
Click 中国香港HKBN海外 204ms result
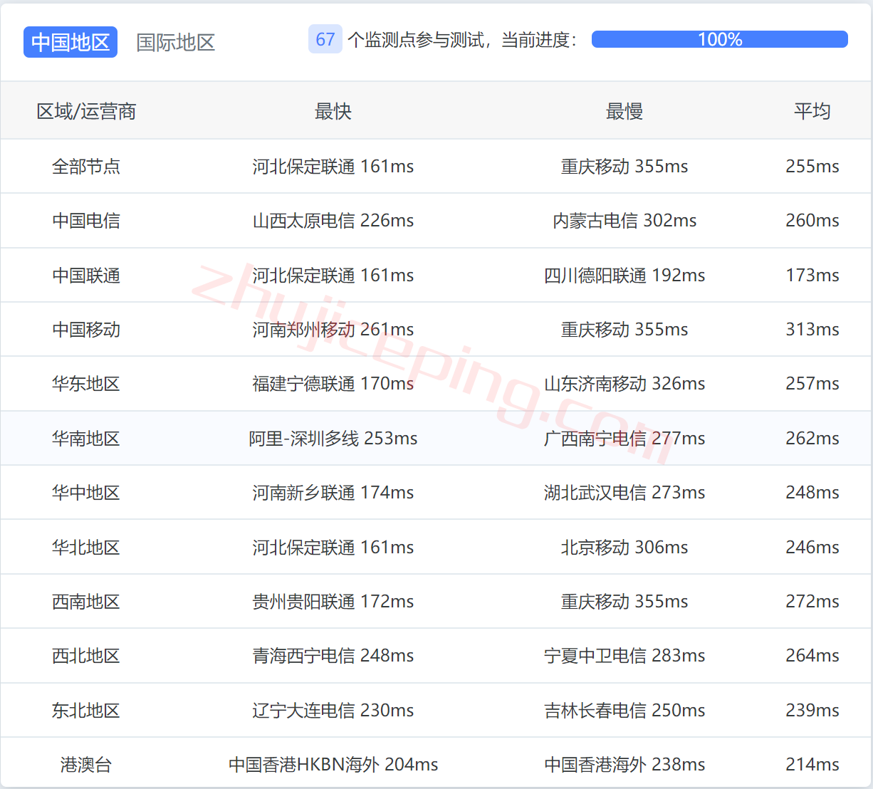click(332, 764)
